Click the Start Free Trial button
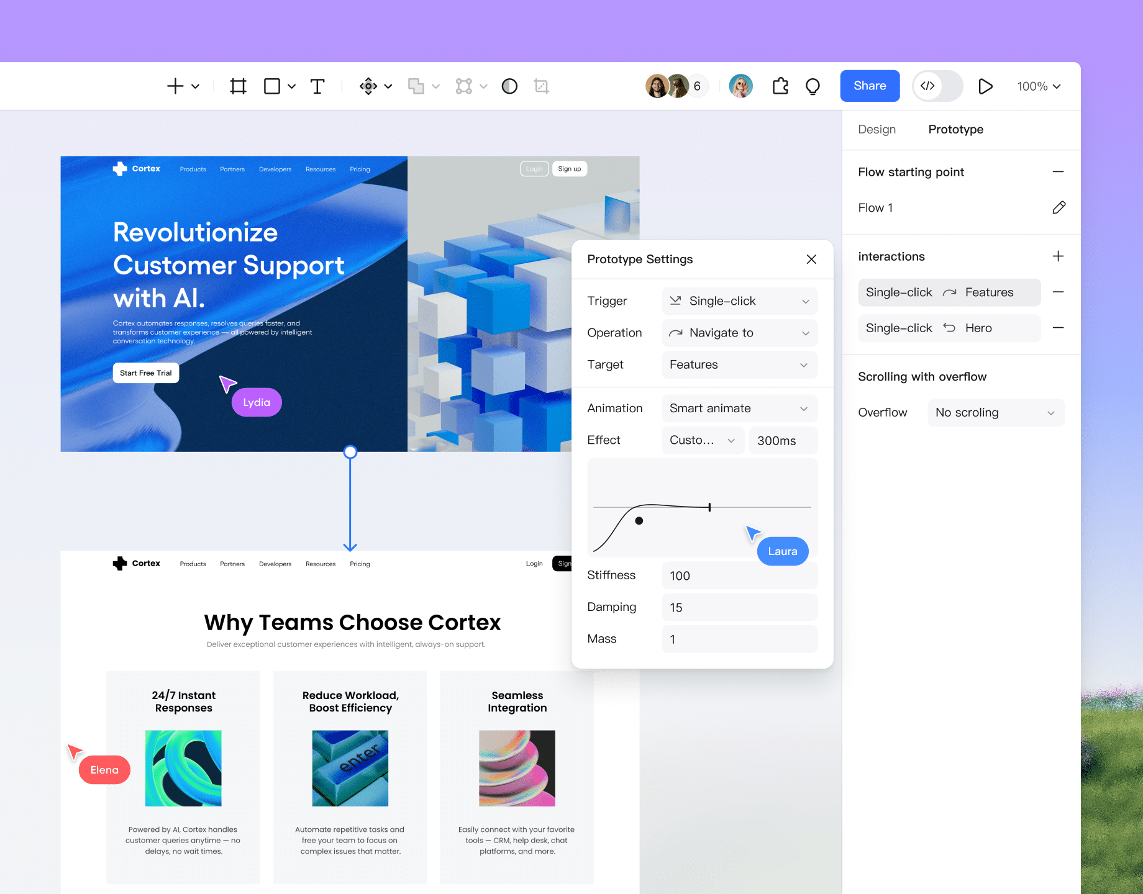1143x894 pixels. pos(146,373)
